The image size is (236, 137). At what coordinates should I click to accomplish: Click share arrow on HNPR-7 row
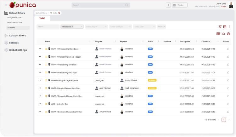40,65
